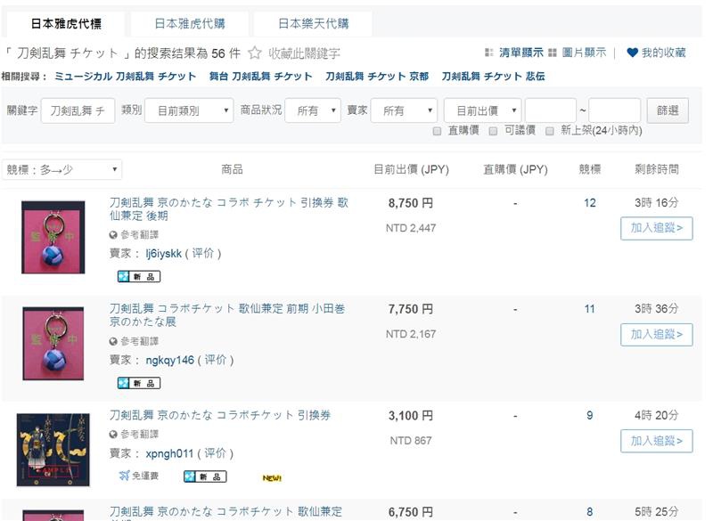This screenshot has height=521, width=713.
Task: Click bid count 8
Action: point(590,512)
